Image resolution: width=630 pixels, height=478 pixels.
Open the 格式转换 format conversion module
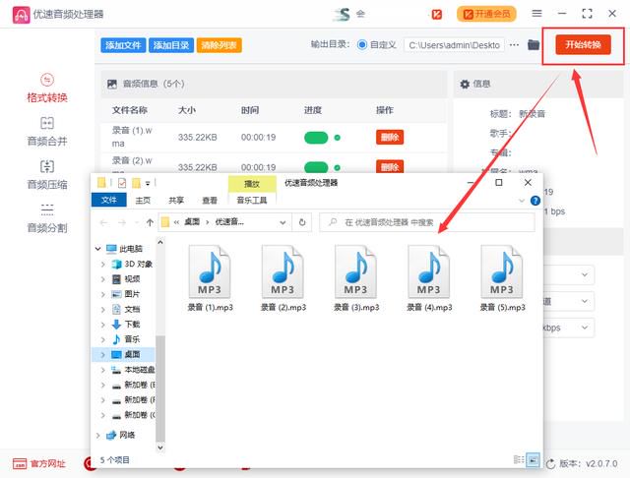coord(47,88)
